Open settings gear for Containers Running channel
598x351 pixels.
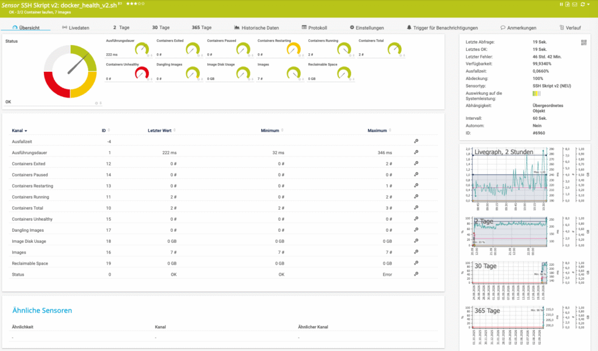(416, 196)
